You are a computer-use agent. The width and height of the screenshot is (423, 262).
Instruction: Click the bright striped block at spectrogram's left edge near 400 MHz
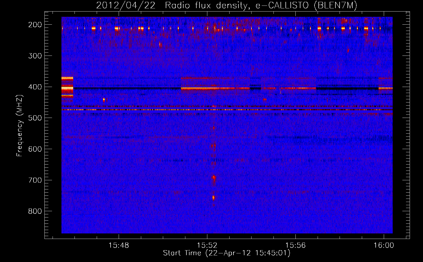pyautogui.click(x=67, y=87)
